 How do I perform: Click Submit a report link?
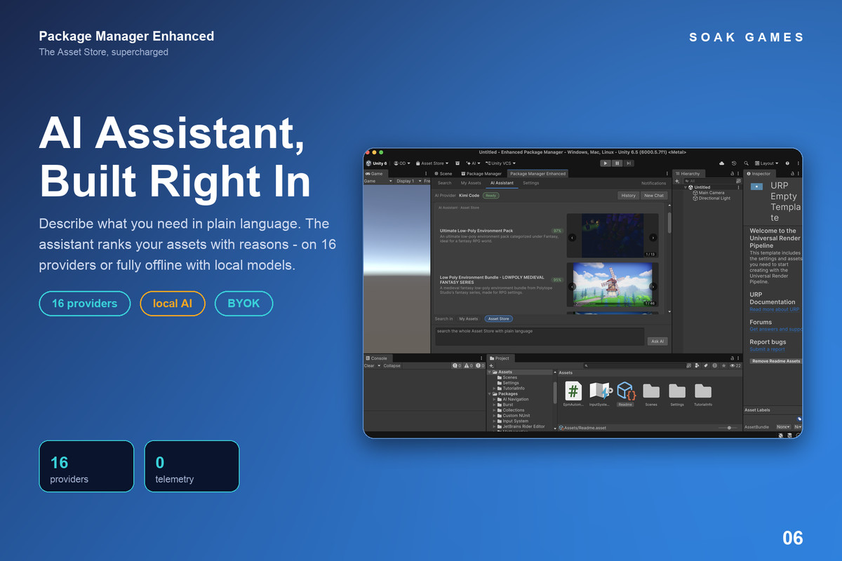point(767,349)
